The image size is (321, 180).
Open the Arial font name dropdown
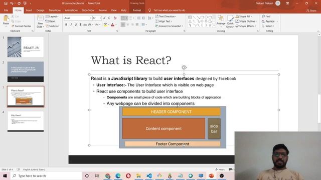coord(90,18)
